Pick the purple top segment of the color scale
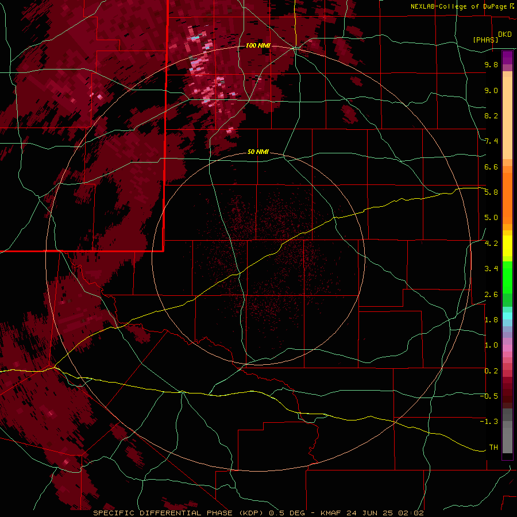This screenshot has height=517, width=517. pyautogui.click(x=507, y=57)
